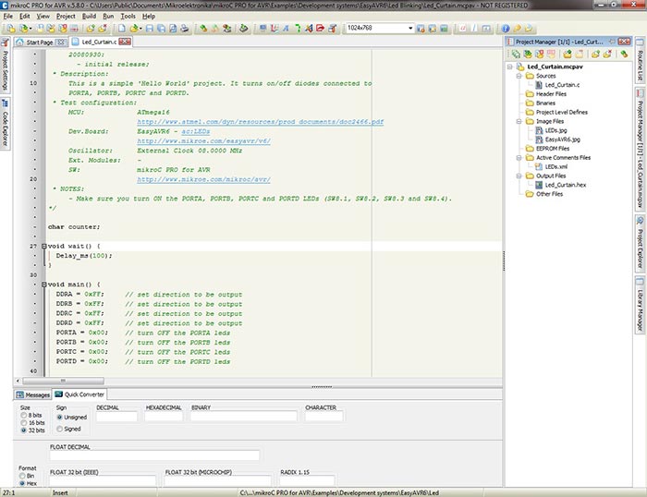This screenshot has height=497, width=647.
Task: Create a new blank file with the page icon
Action: 122,29
